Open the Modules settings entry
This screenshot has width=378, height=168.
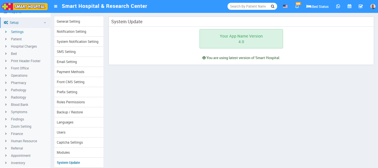(x=63, y=153)
